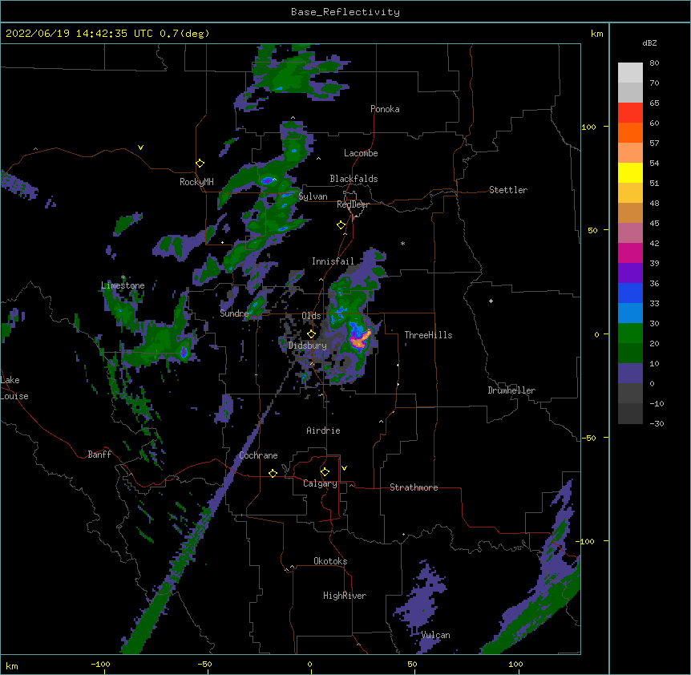Click the Didsbury label
Screen dimensions: 691x675
(307, 346)
